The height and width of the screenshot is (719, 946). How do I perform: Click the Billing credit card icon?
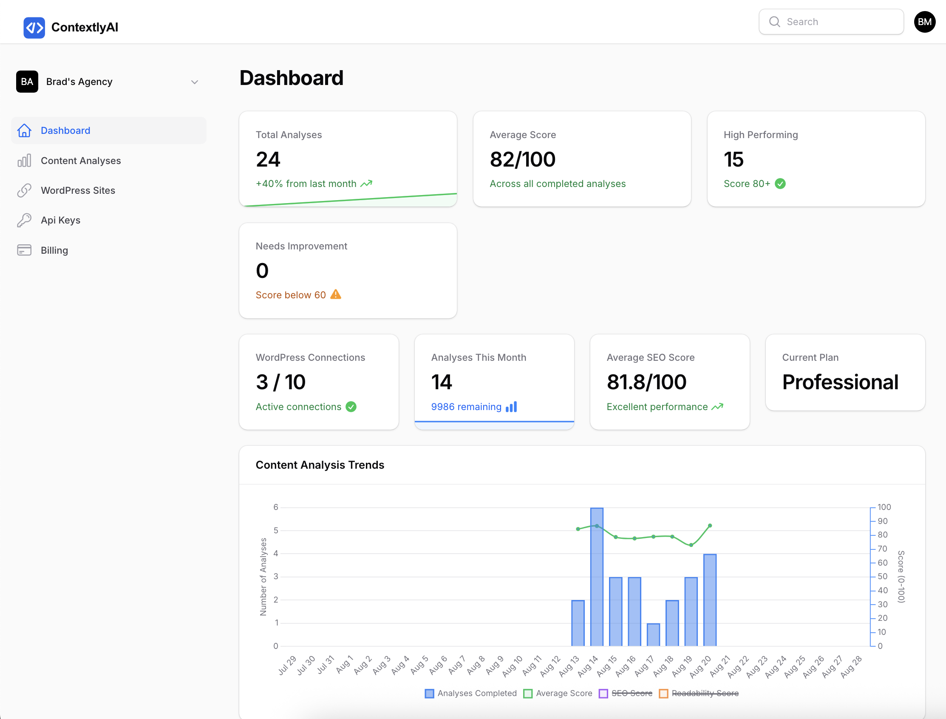24,250
